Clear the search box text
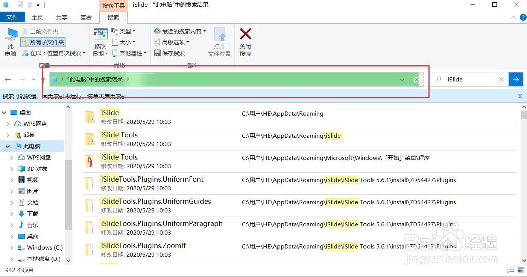The image size is (527, 277). click(501, 80)
